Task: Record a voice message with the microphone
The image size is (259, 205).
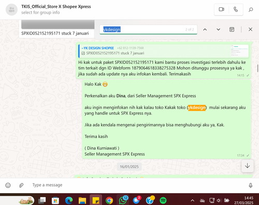Action: 251,185
